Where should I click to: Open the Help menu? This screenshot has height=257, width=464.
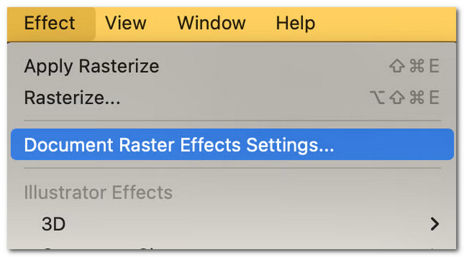coord(295,23)
